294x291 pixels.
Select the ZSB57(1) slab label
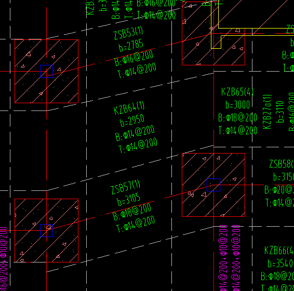(x=126, y=187)
